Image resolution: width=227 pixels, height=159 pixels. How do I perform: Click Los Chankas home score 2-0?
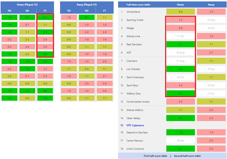pos(180,69)
